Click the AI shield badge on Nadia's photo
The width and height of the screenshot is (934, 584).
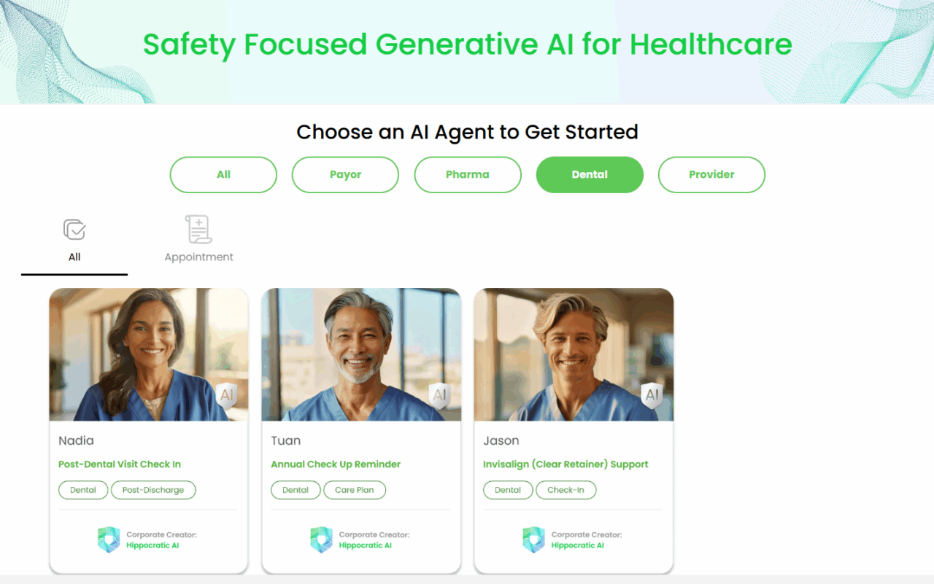coord(227,395)
